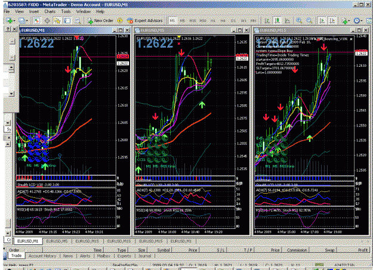Expand the Profiles dropdown arrow
The width and height of the screenshot is (373, 270).
(x=26, y=21)
